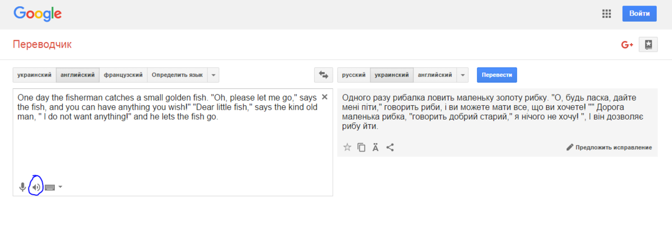Share the translation via share icon

[390, 147]
